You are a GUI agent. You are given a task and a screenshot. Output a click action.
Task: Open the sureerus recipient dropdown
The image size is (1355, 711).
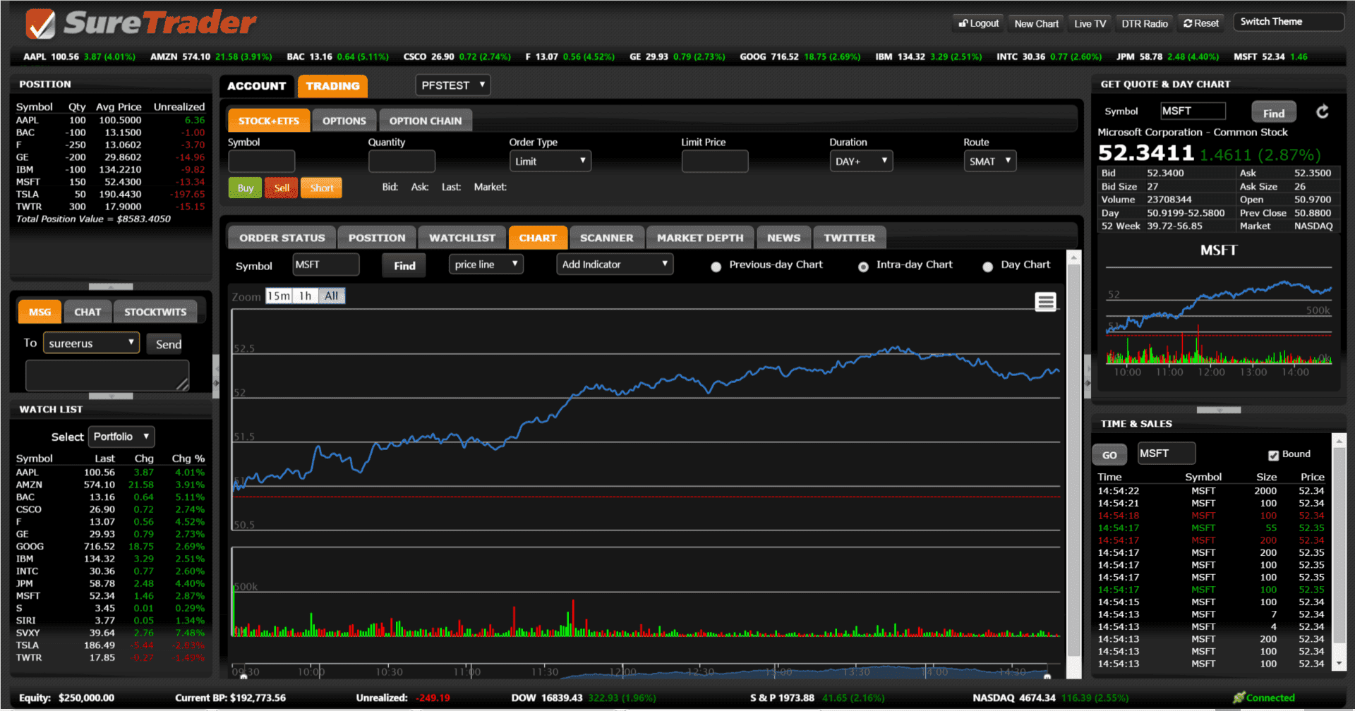point(91,343)
